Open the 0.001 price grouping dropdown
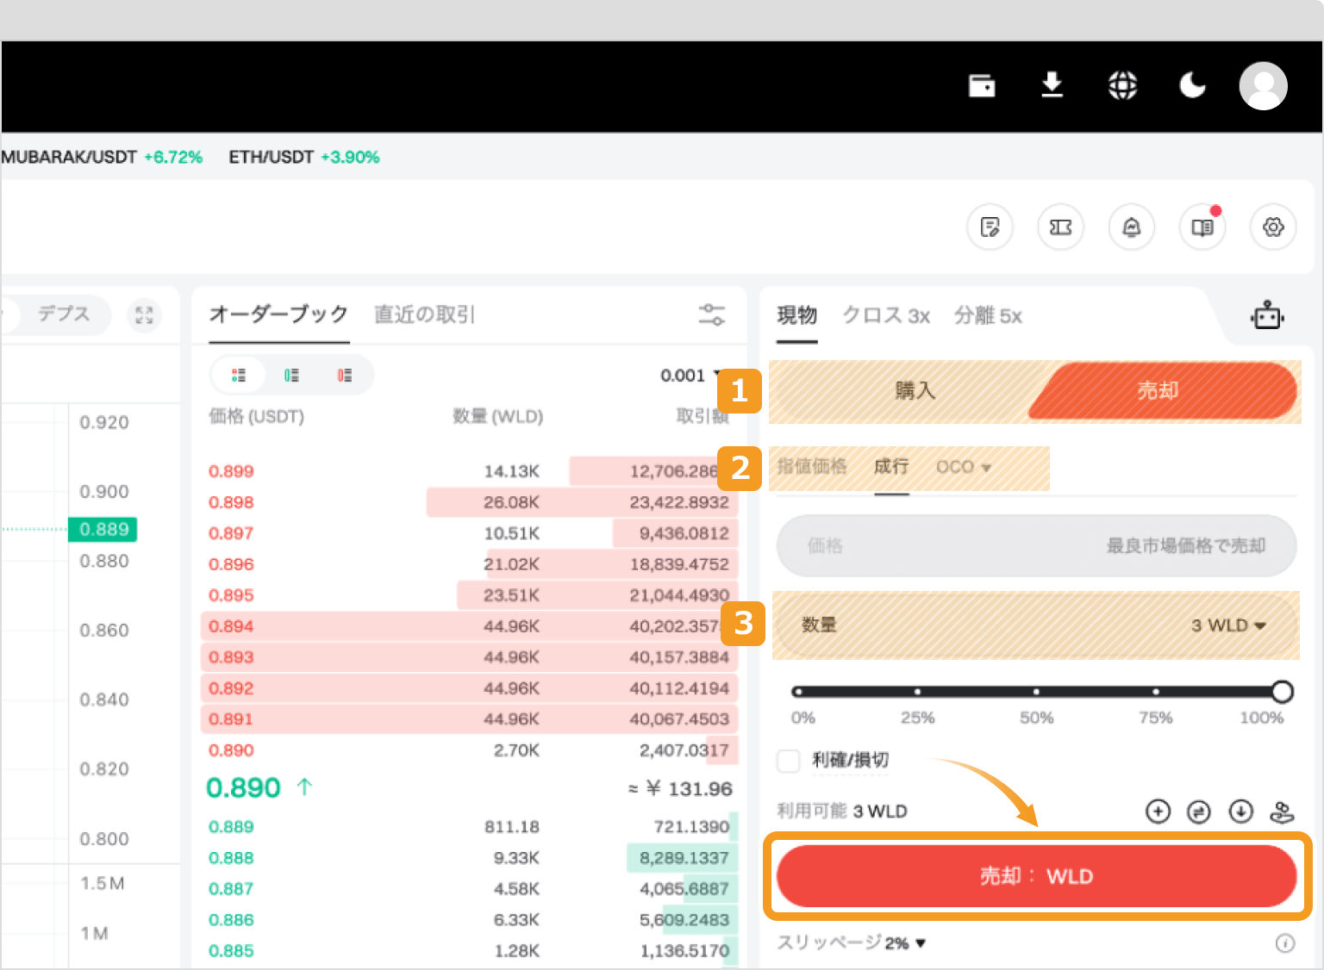 pos(690,376)
